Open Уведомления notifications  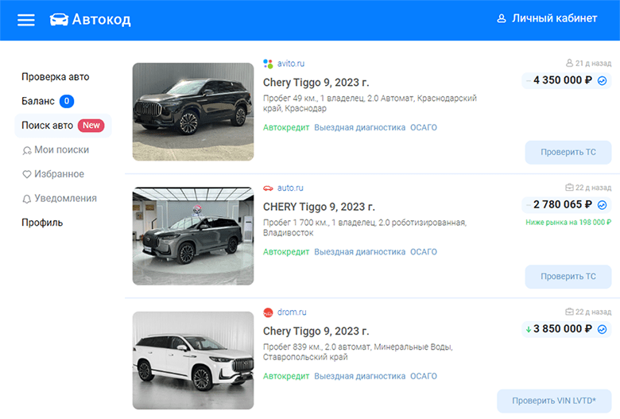click(65, 198)
